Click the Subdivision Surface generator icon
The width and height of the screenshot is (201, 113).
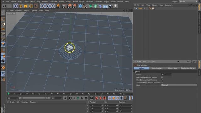90,6
